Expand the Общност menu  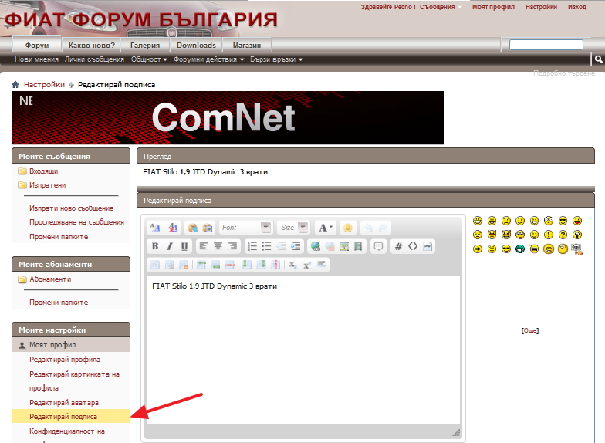click(x=149, y=59)
